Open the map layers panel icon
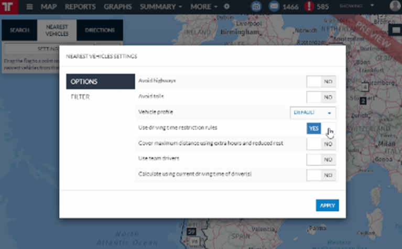This screenshot has height=249, width=402. click(396, 30)
